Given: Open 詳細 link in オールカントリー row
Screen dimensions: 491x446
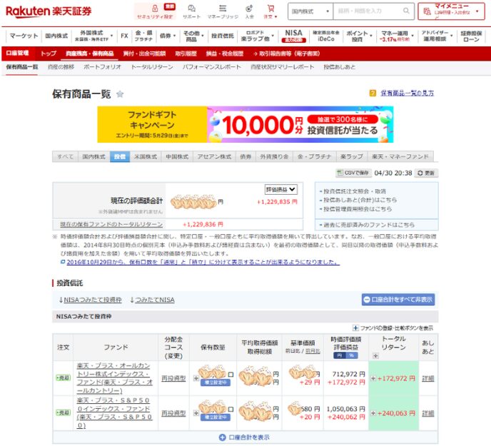Looking at the screenshot, I should coord(427,378).
